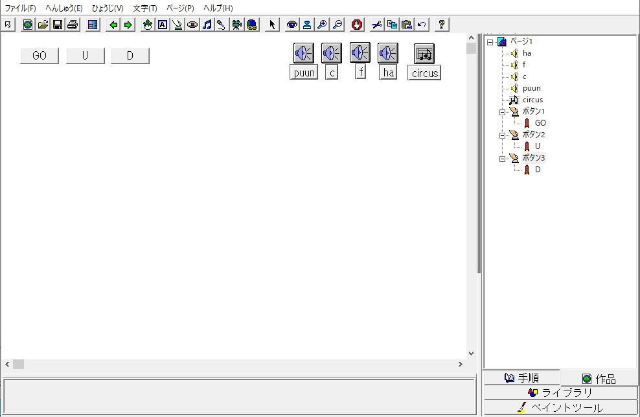This screenshot has width=640, height=417.
Task: Select the circus item in tree
Action: coord(532,100)
